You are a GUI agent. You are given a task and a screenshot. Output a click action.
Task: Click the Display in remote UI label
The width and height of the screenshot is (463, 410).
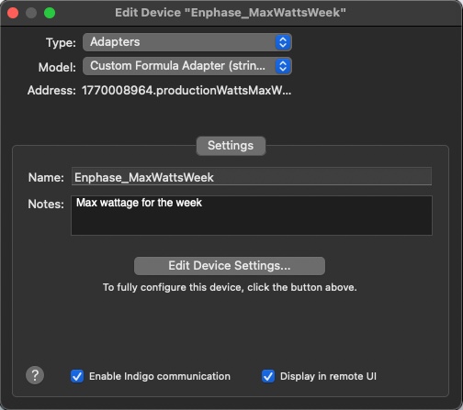coord(328,376)
